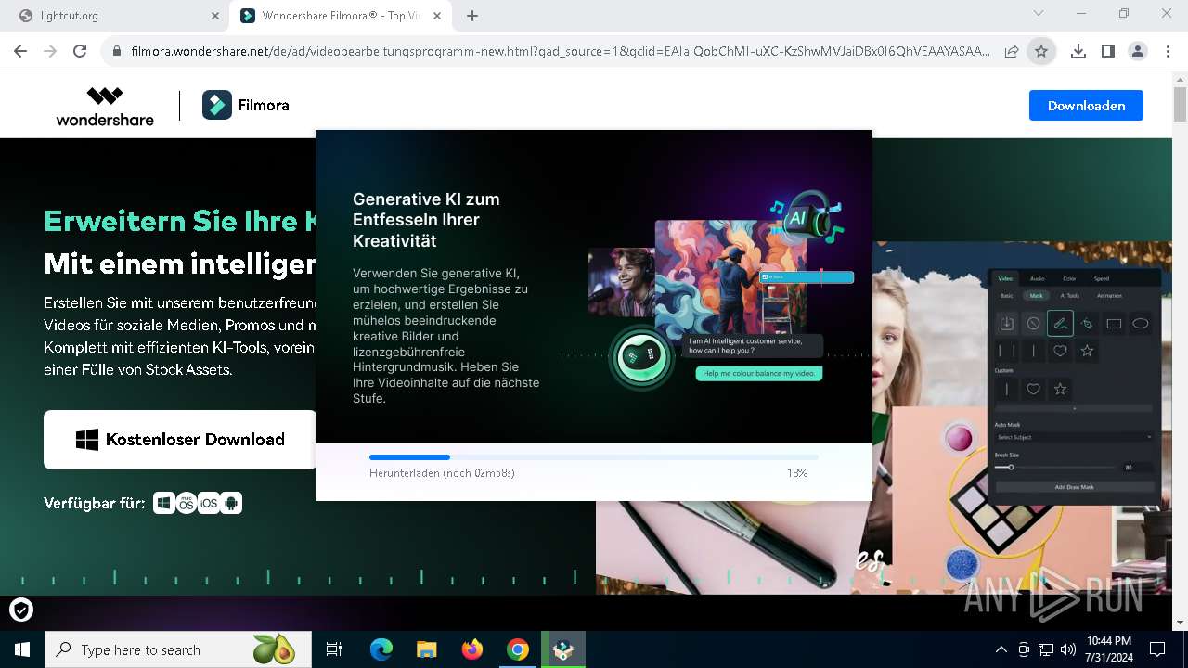Click the green shield badge icon
Viewport: 1188px width, 668px height.
pyautogui.click(x=20, y=610)
